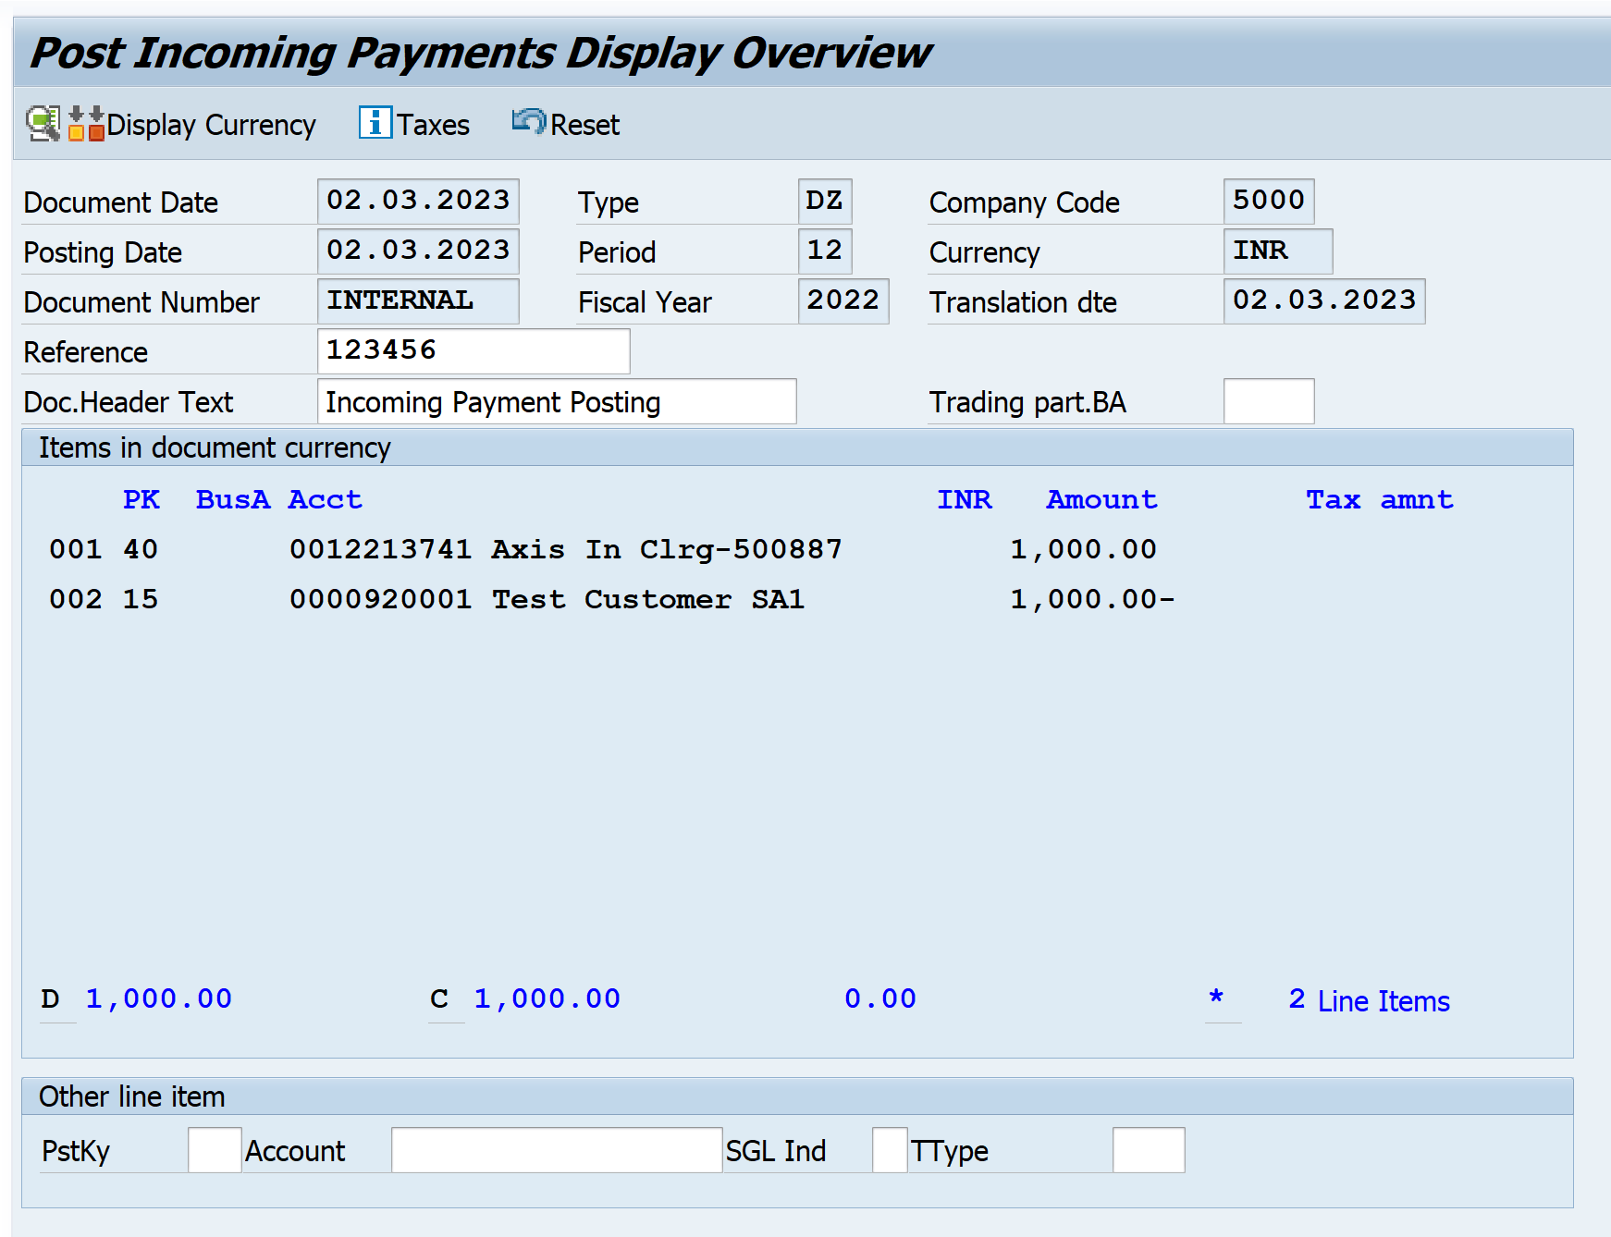The width and height of the screenshot is (1611, 1237).
Task: Click the PK column header
Action: (x=141, y=499)
